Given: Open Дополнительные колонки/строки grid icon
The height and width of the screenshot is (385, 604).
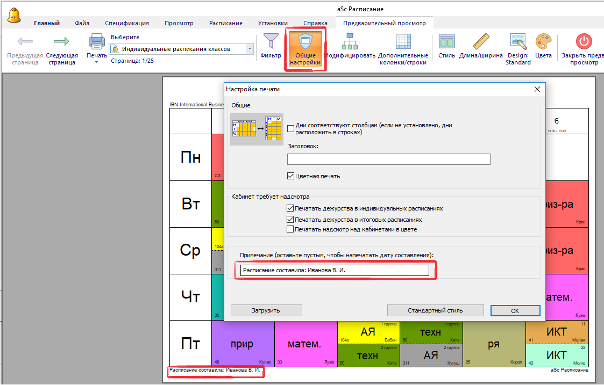Looking at the screenshot, I should point(403,42).
